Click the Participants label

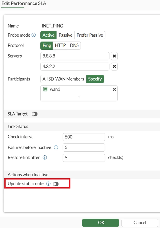click(x=19, y=79)
